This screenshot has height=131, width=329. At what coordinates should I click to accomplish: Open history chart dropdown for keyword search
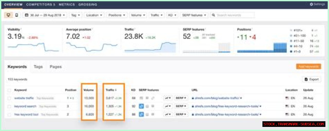[168, 106]
